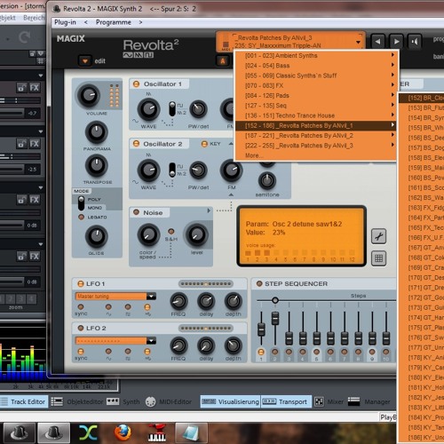Image resolution: width=444 pixels, height=444 pixels.
Task: Switch to the Track Editor tab
Action: (24, 401)
